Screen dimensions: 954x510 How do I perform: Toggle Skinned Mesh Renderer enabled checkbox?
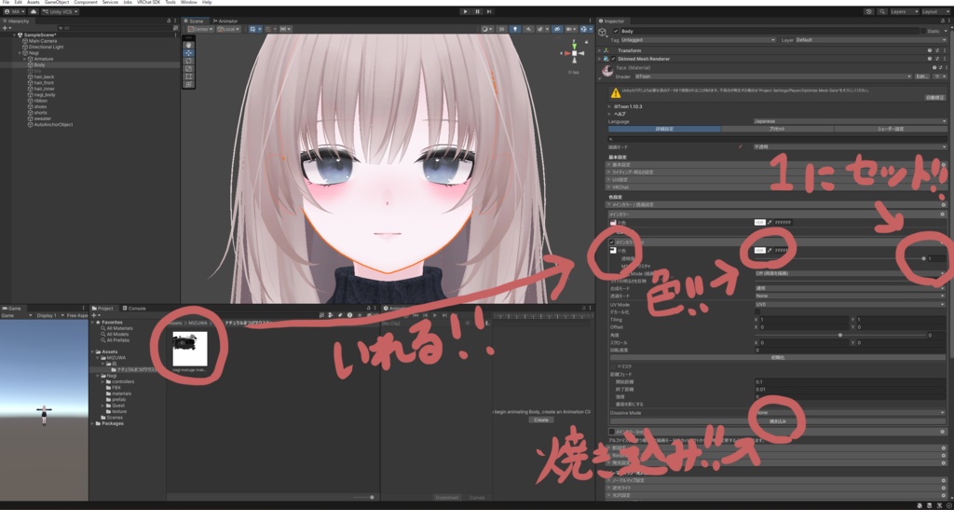613,59
